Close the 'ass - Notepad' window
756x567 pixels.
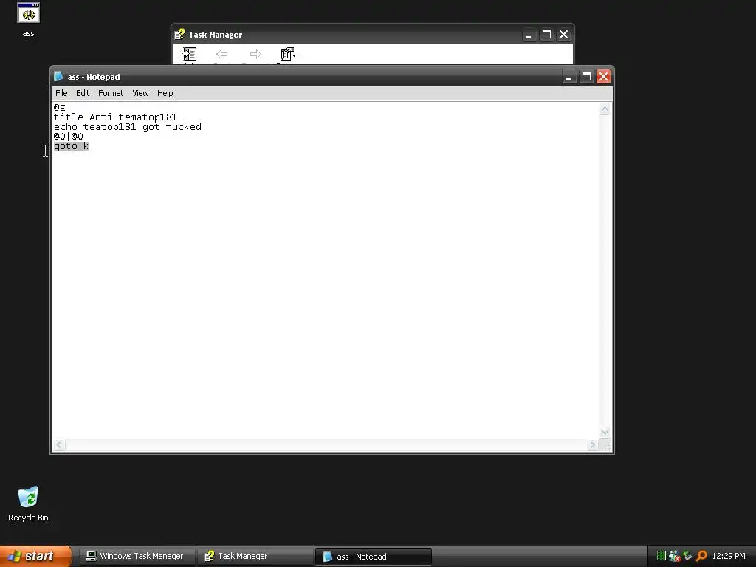pyautogui.click(x=604, y=77)
